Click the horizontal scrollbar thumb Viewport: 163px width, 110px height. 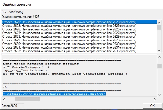[x=27, y=99]
